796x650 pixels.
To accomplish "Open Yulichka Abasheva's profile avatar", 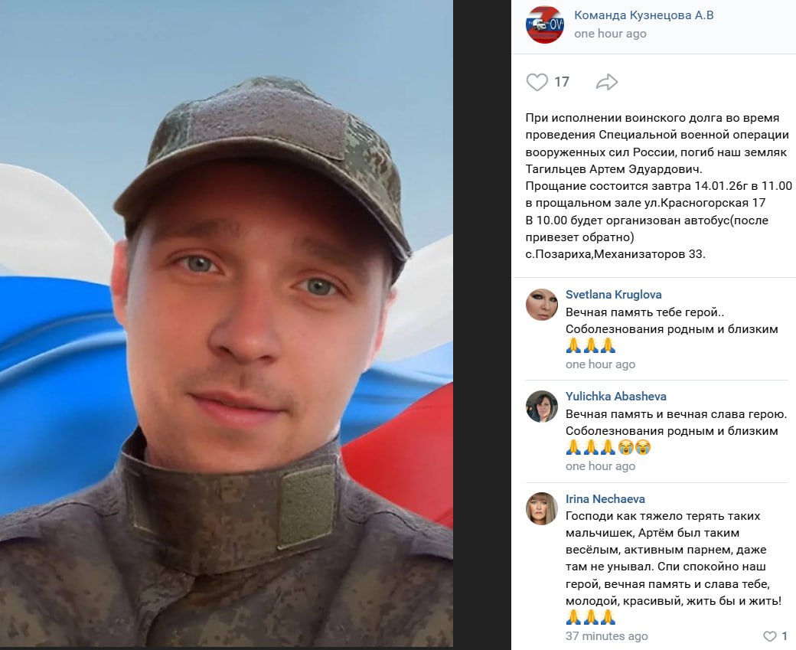I will 542,407.
